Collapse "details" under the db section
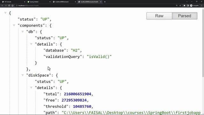204x115 pixels. tap(31, 44)
